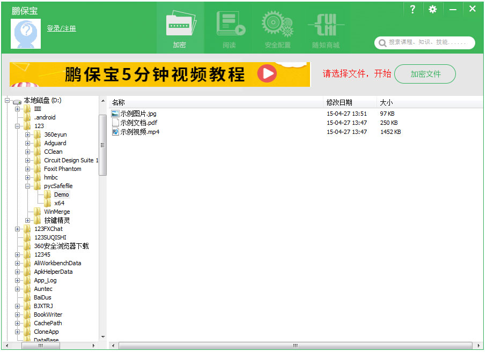Click tree scroll up arrow
The width and height of the screenshot is (487, 352).
click(x=103, y=101)
